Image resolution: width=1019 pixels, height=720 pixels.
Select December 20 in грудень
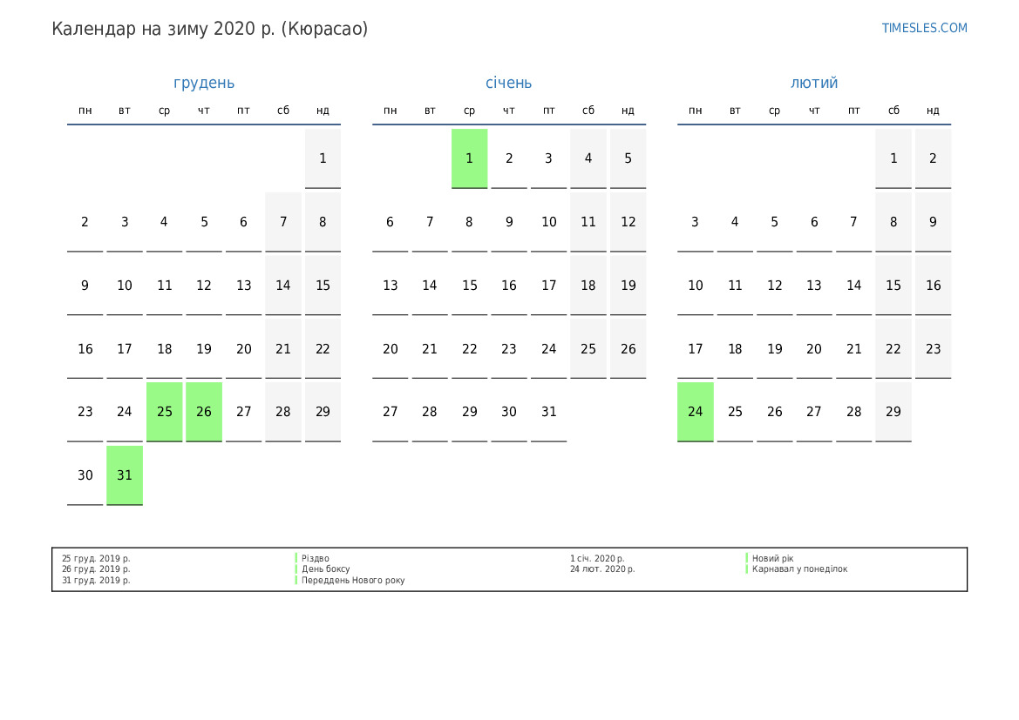point(244,348)
